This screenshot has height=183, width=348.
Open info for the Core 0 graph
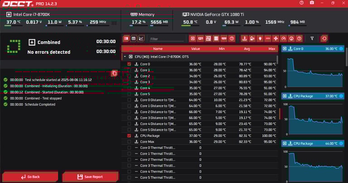point(341,49)
